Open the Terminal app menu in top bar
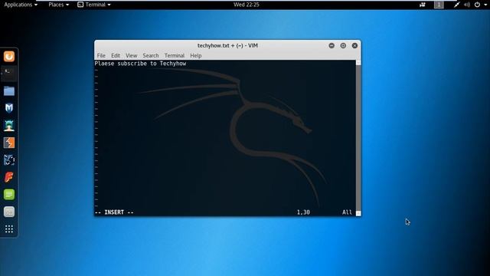Image resolution: width=490 pixels, height=276 pixels. [94, 5]
